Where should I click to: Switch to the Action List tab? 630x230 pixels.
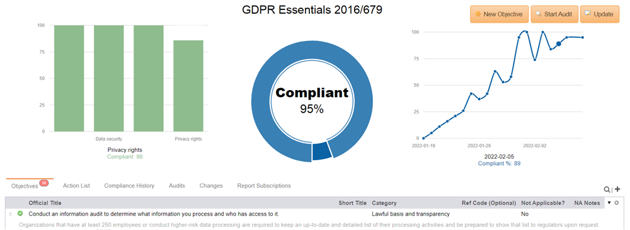[x=76, y=186]
